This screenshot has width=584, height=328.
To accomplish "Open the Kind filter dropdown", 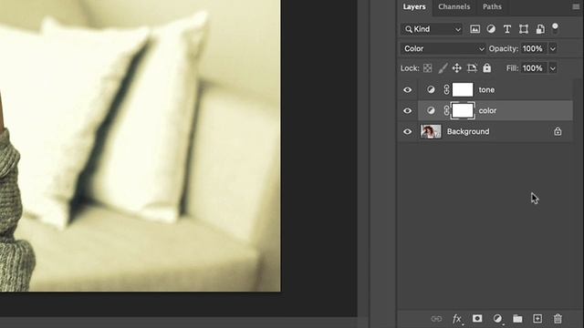I will (432, 29).
